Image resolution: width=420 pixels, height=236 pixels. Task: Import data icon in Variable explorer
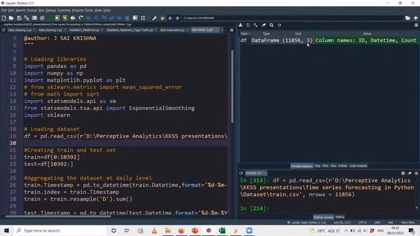tap(241, 25)
